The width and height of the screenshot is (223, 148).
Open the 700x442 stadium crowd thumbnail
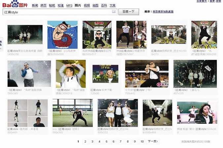pyautogui.click(x=147, y=74)
